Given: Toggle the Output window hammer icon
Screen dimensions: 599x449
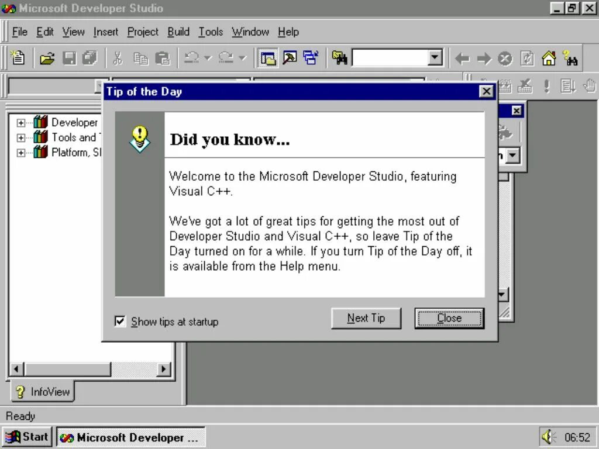Looking at the screenshot, I should tap(290, 58).
